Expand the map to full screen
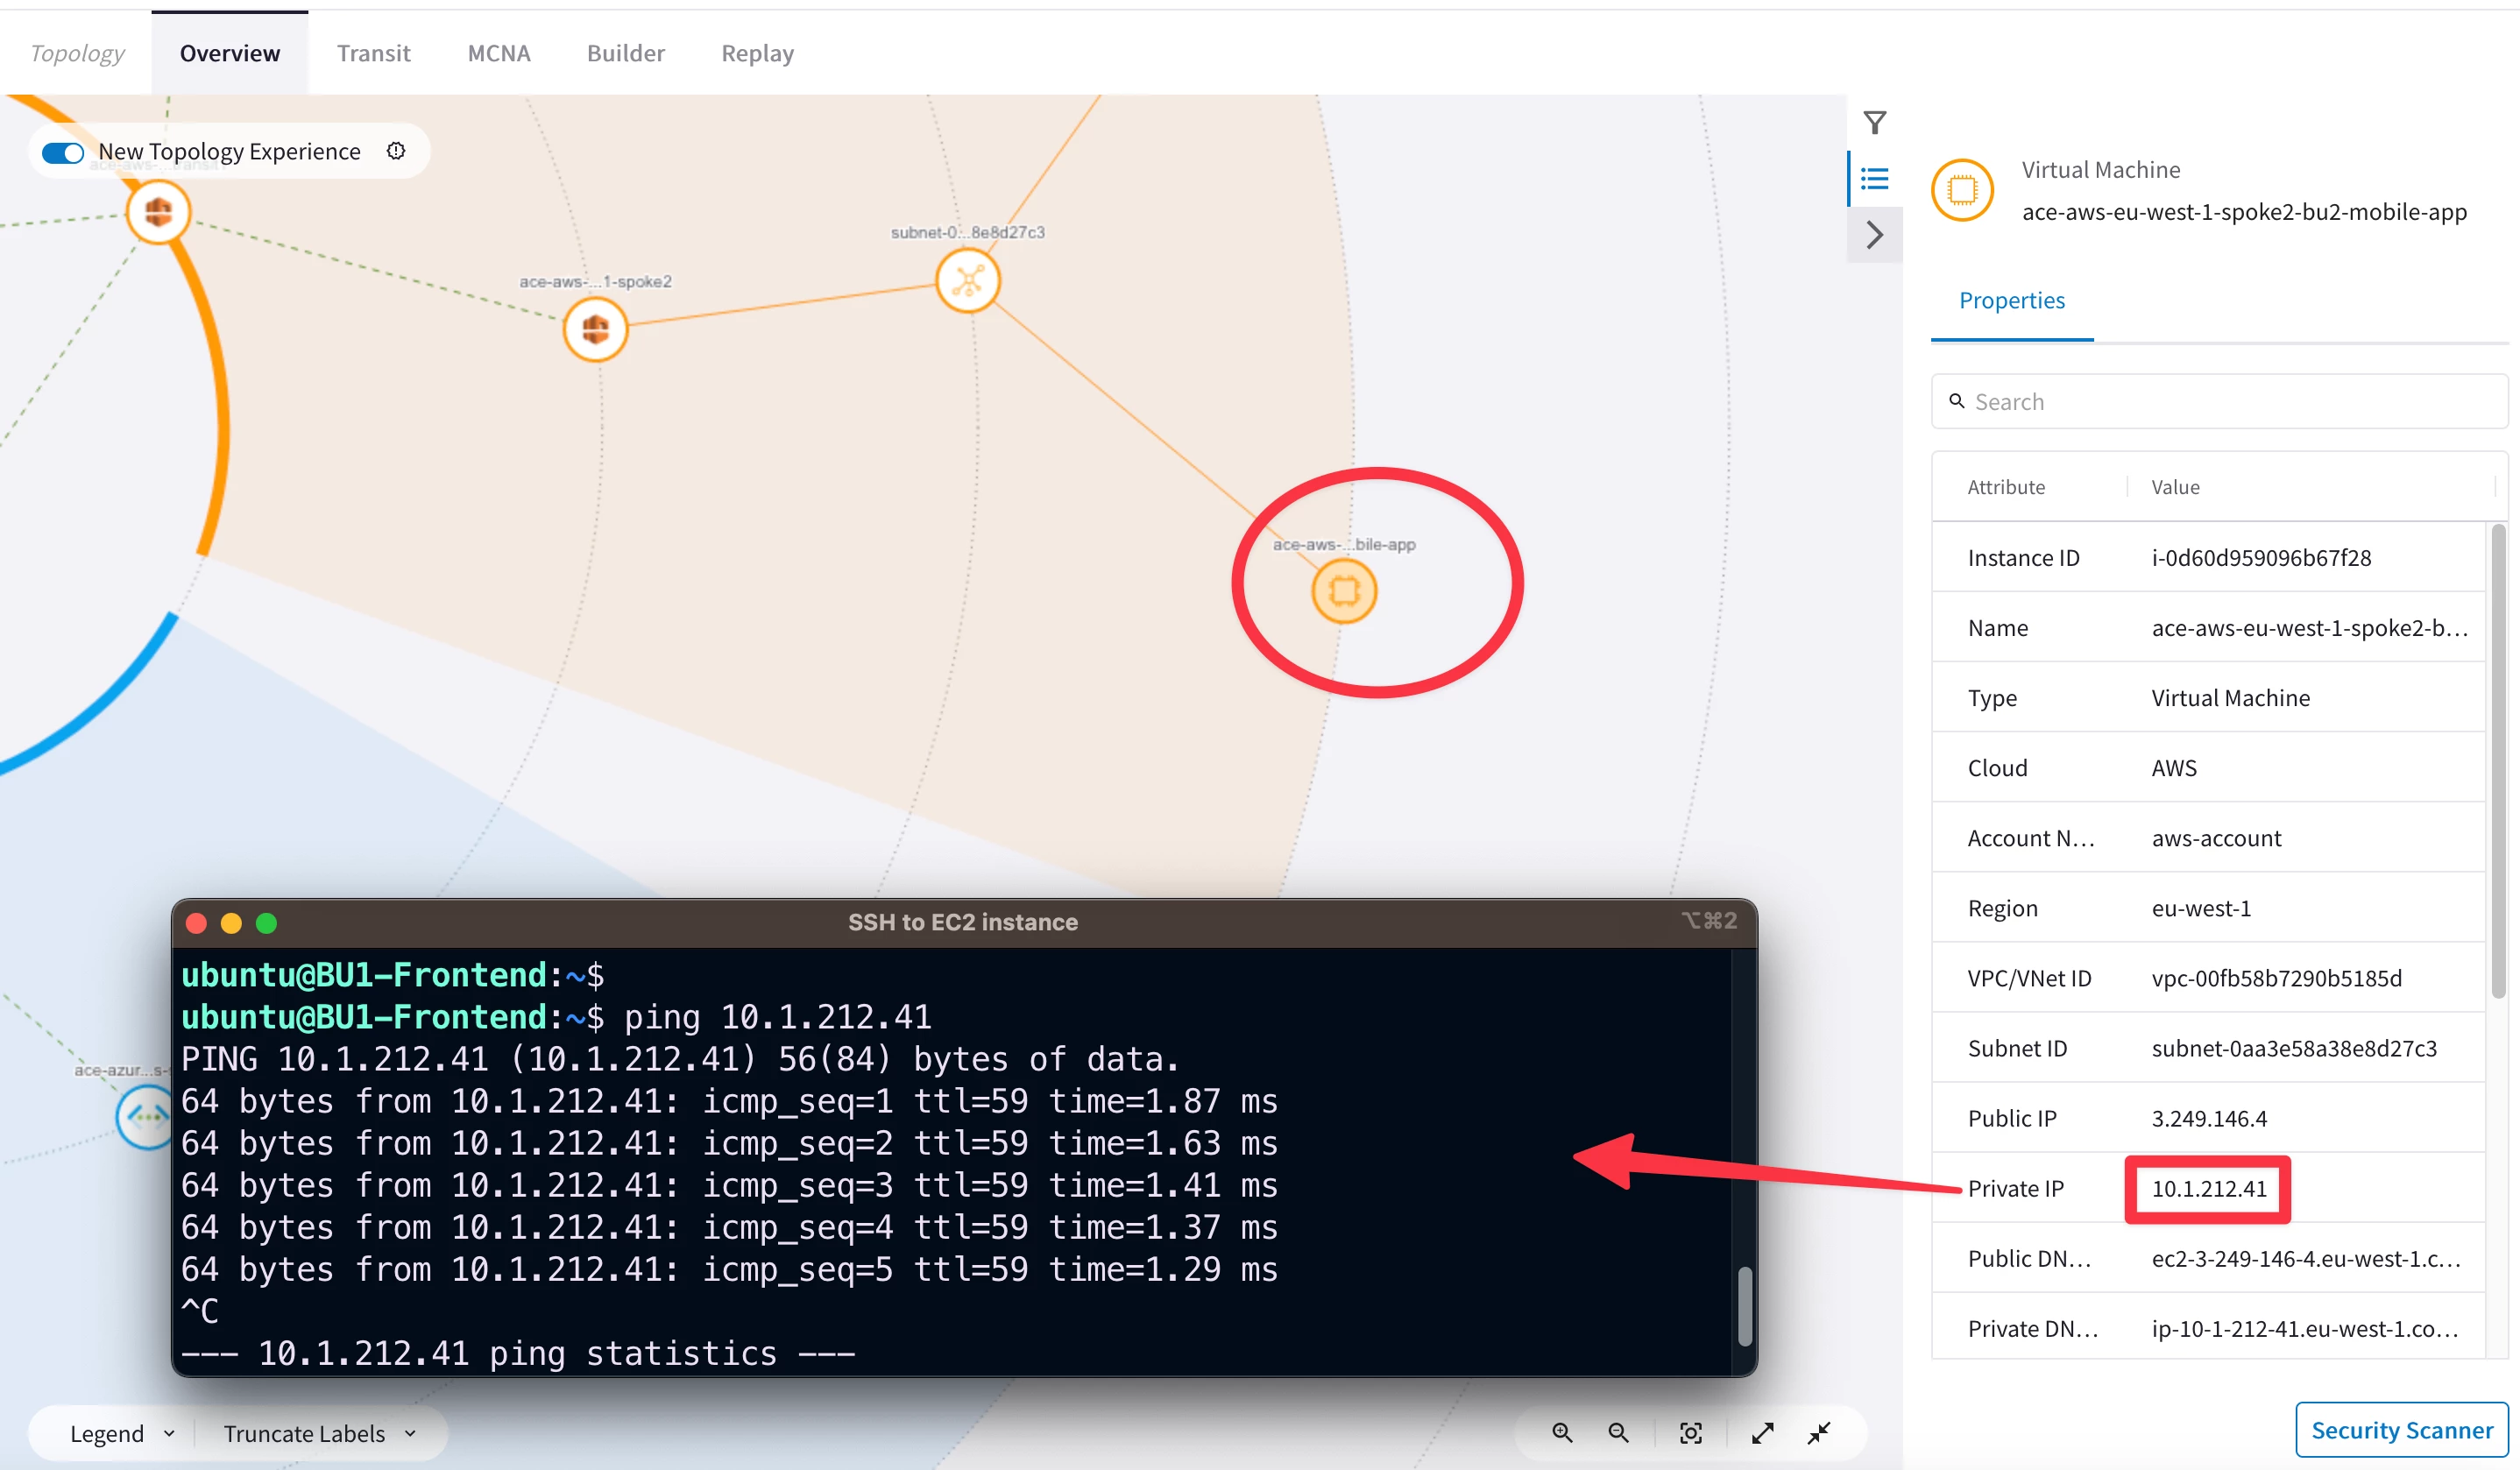This screenshot has width=2520, height=1470. click(x=1762, y=1432)
